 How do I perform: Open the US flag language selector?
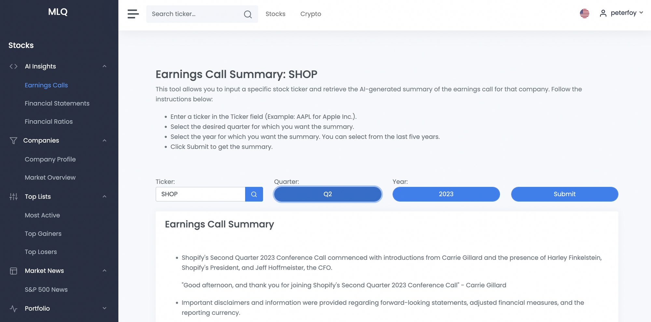pos(584,13)
